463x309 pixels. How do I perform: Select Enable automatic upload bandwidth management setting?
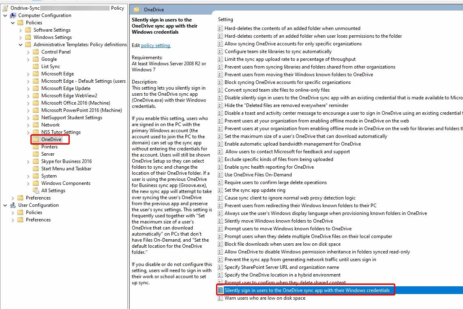click(293, 144)
